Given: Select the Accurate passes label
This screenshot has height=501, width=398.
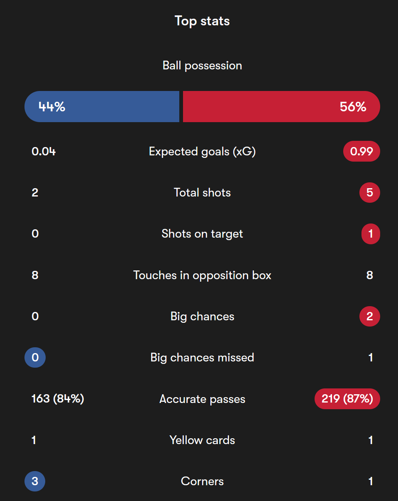Looking at the screenshot, I should 202,399.
